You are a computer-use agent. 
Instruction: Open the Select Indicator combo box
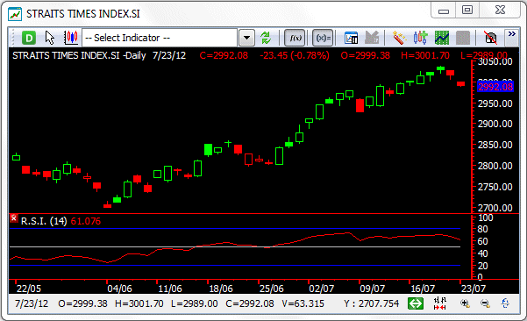coord(160,38)
